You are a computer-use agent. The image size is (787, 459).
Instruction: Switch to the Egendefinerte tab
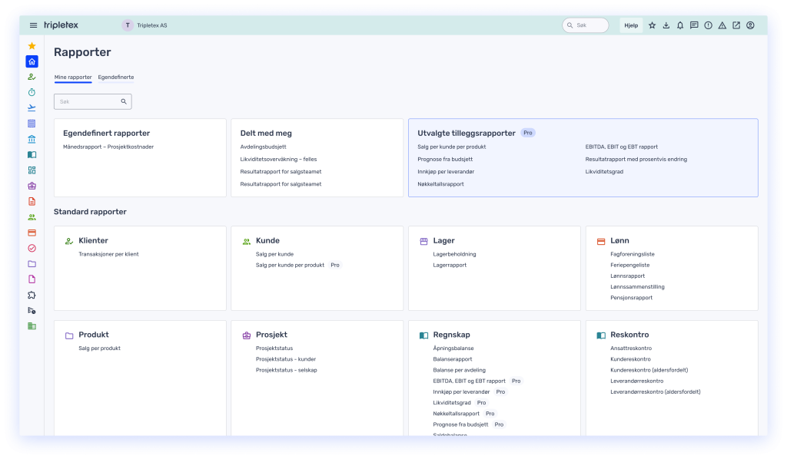pos(116,78)
